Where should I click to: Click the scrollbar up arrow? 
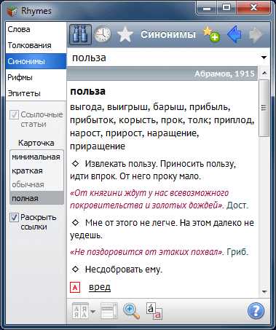264,73
